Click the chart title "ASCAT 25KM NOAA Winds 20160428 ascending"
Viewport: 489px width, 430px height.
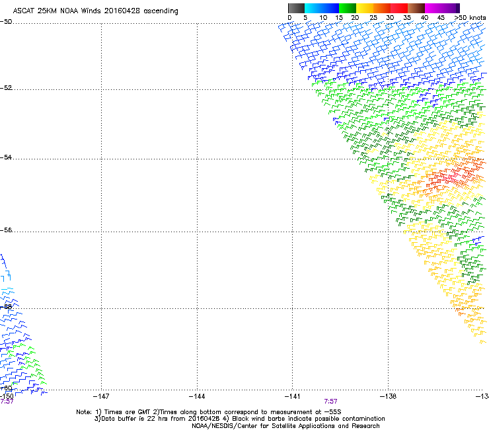[95, 11]
